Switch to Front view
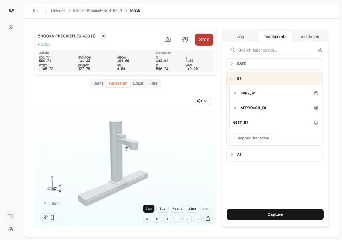The width and height of the screenshot is (342, 240). (177, 209)
